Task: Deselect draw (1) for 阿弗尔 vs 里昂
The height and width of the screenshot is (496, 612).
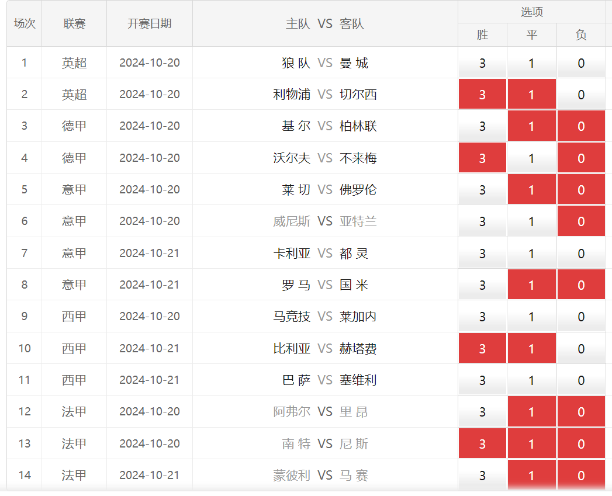Action: pyautogui.click(x=531, y=411)
